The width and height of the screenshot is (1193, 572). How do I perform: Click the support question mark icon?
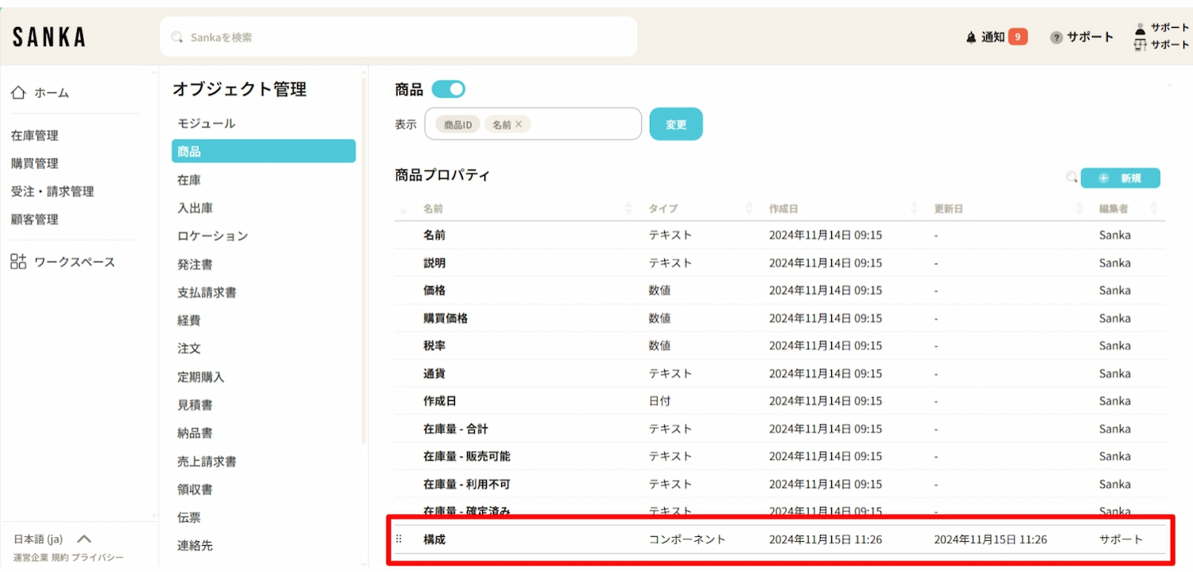coord(1056,37)
